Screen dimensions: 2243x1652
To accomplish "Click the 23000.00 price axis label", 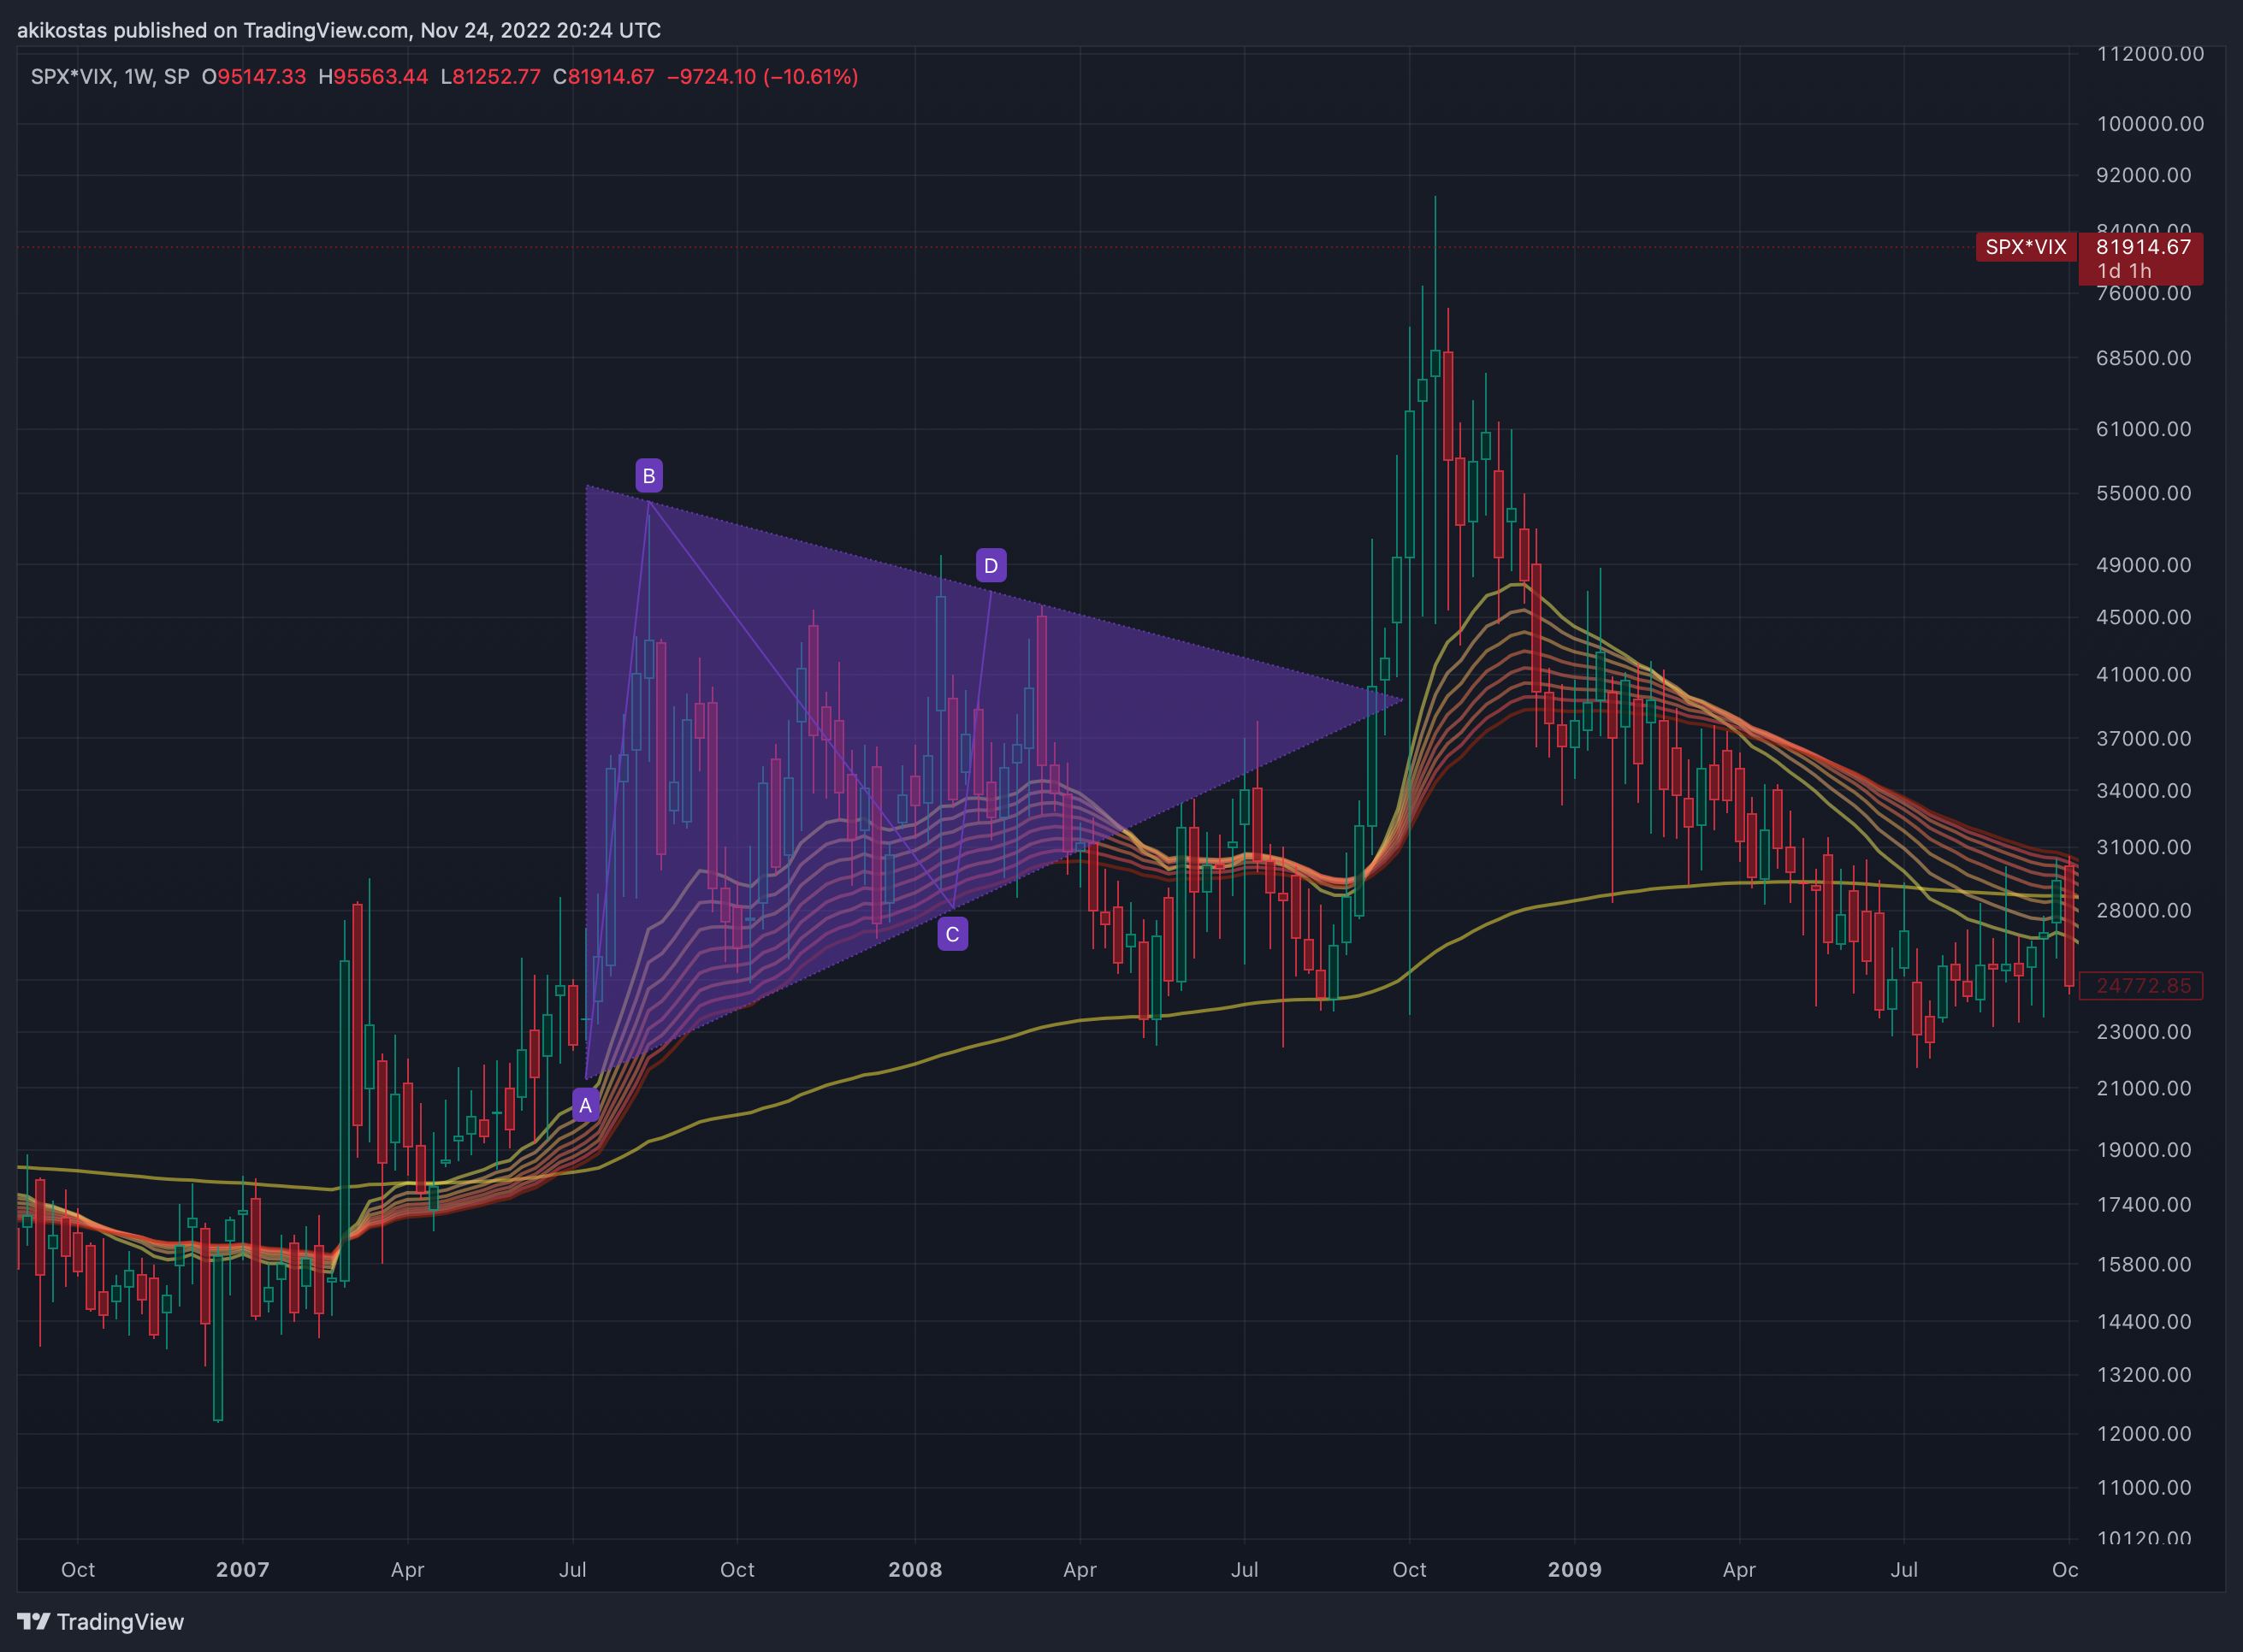I will (2143, 1032).
